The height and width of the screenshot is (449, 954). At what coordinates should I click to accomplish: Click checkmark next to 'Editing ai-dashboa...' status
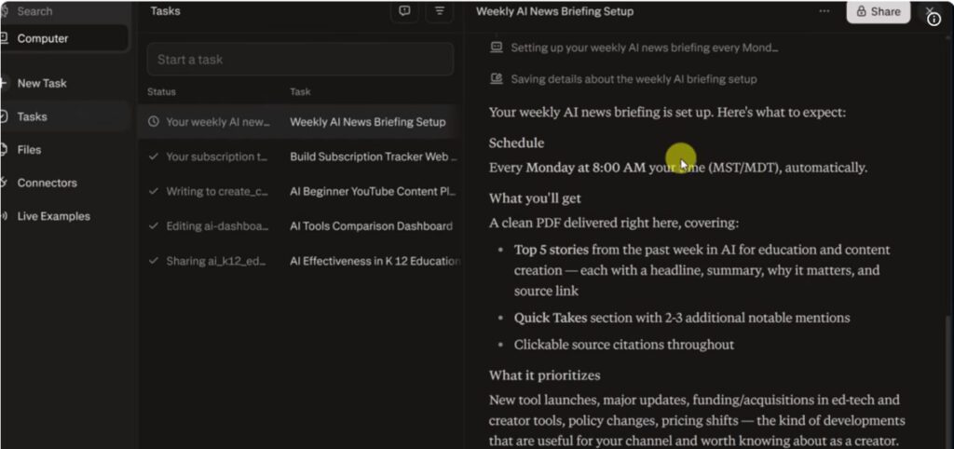pos(154,225)
